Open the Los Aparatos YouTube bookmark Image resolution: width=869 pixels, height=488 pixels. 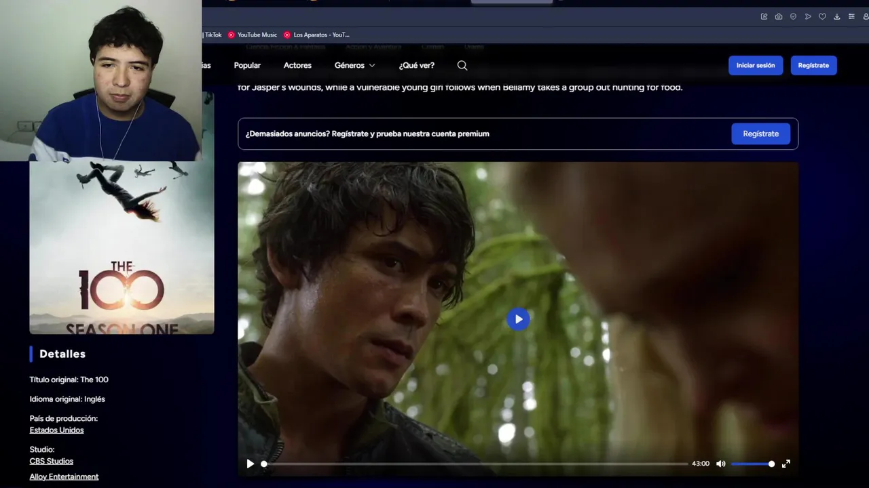coord(316,35)
